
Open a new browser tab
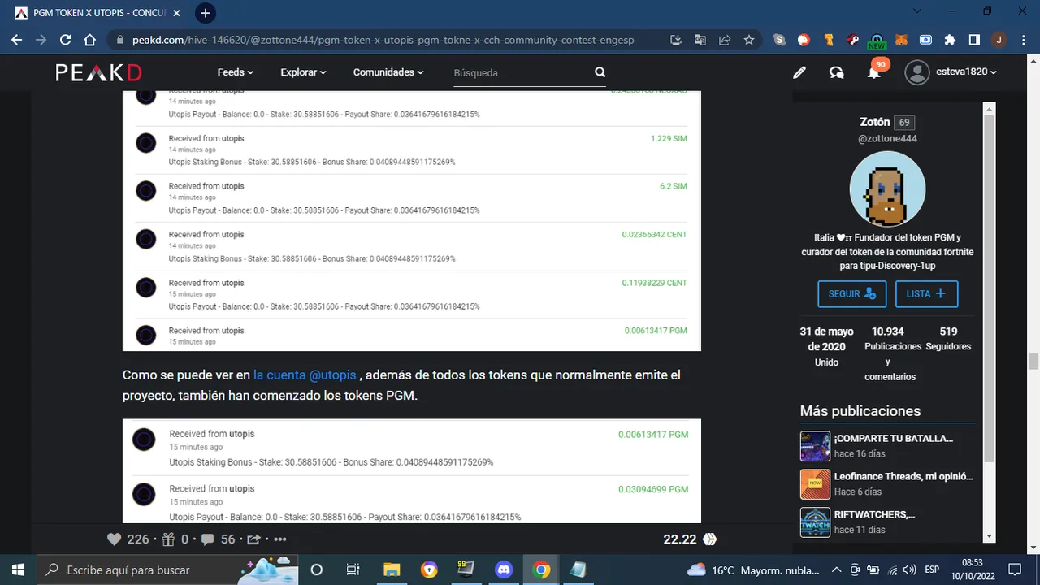point(206,13)
